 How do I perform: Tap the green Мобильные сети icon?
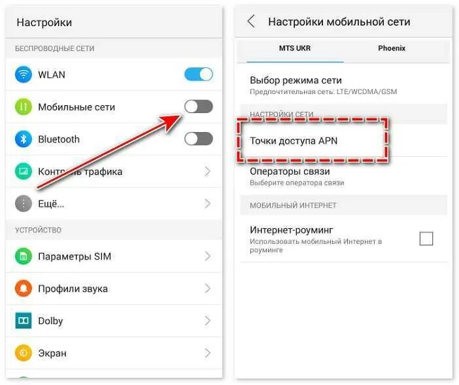[x=24, y=107]
